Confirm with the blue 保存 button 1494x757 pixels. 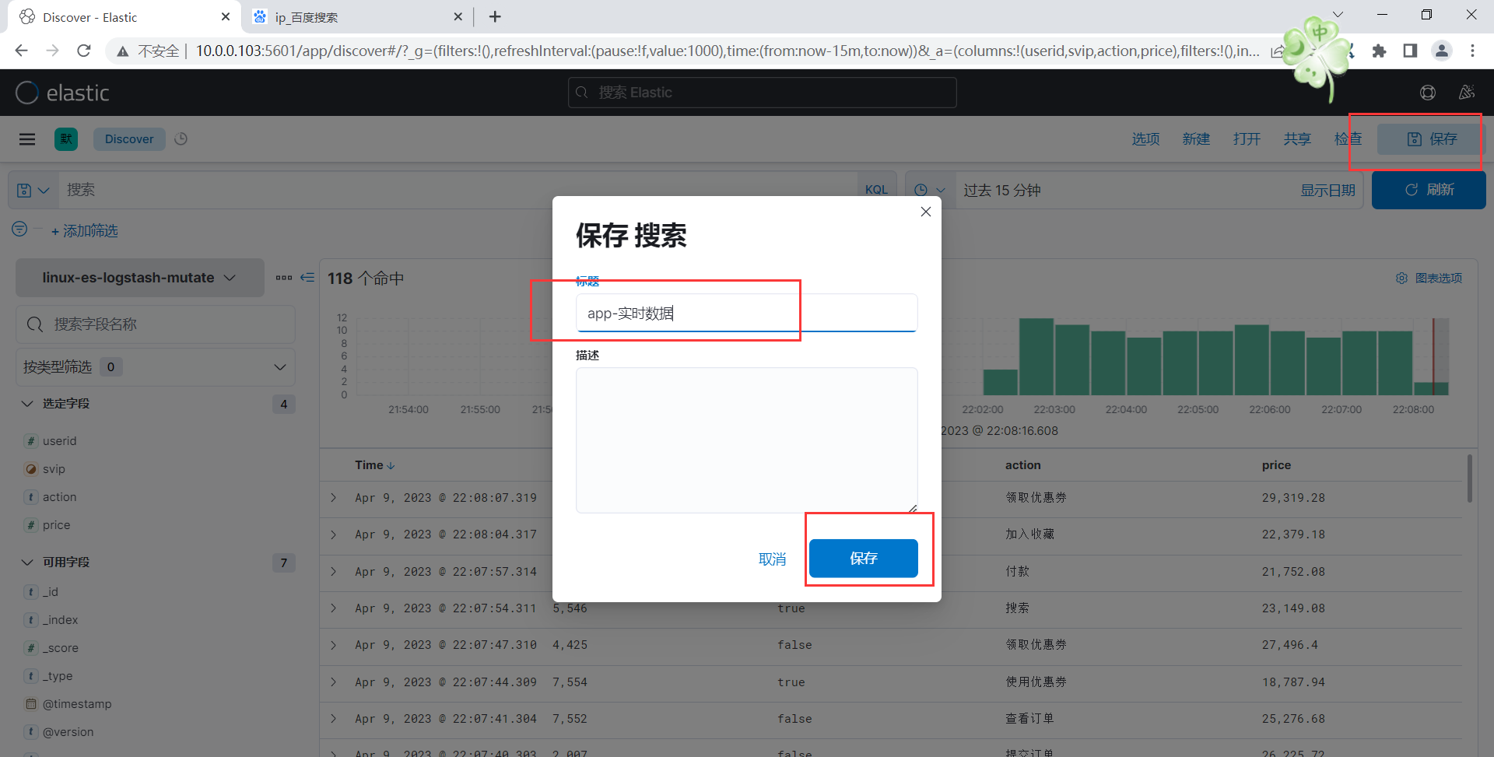point(864,558)
